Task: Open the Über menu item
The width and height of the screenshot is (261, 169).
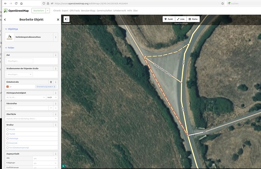Action: click(x=135, y=11)
